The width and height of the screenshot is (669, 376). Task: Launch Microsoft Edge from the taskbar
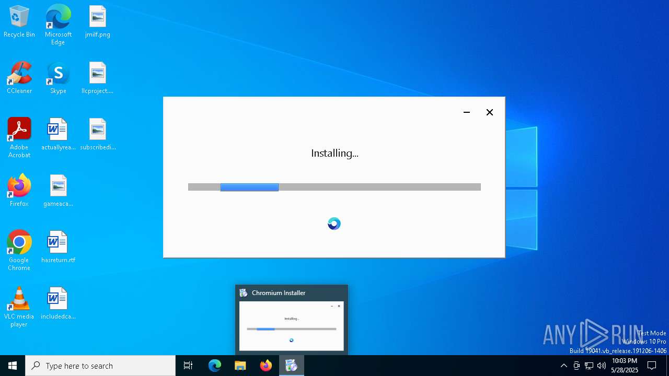(x=215, y=366)
